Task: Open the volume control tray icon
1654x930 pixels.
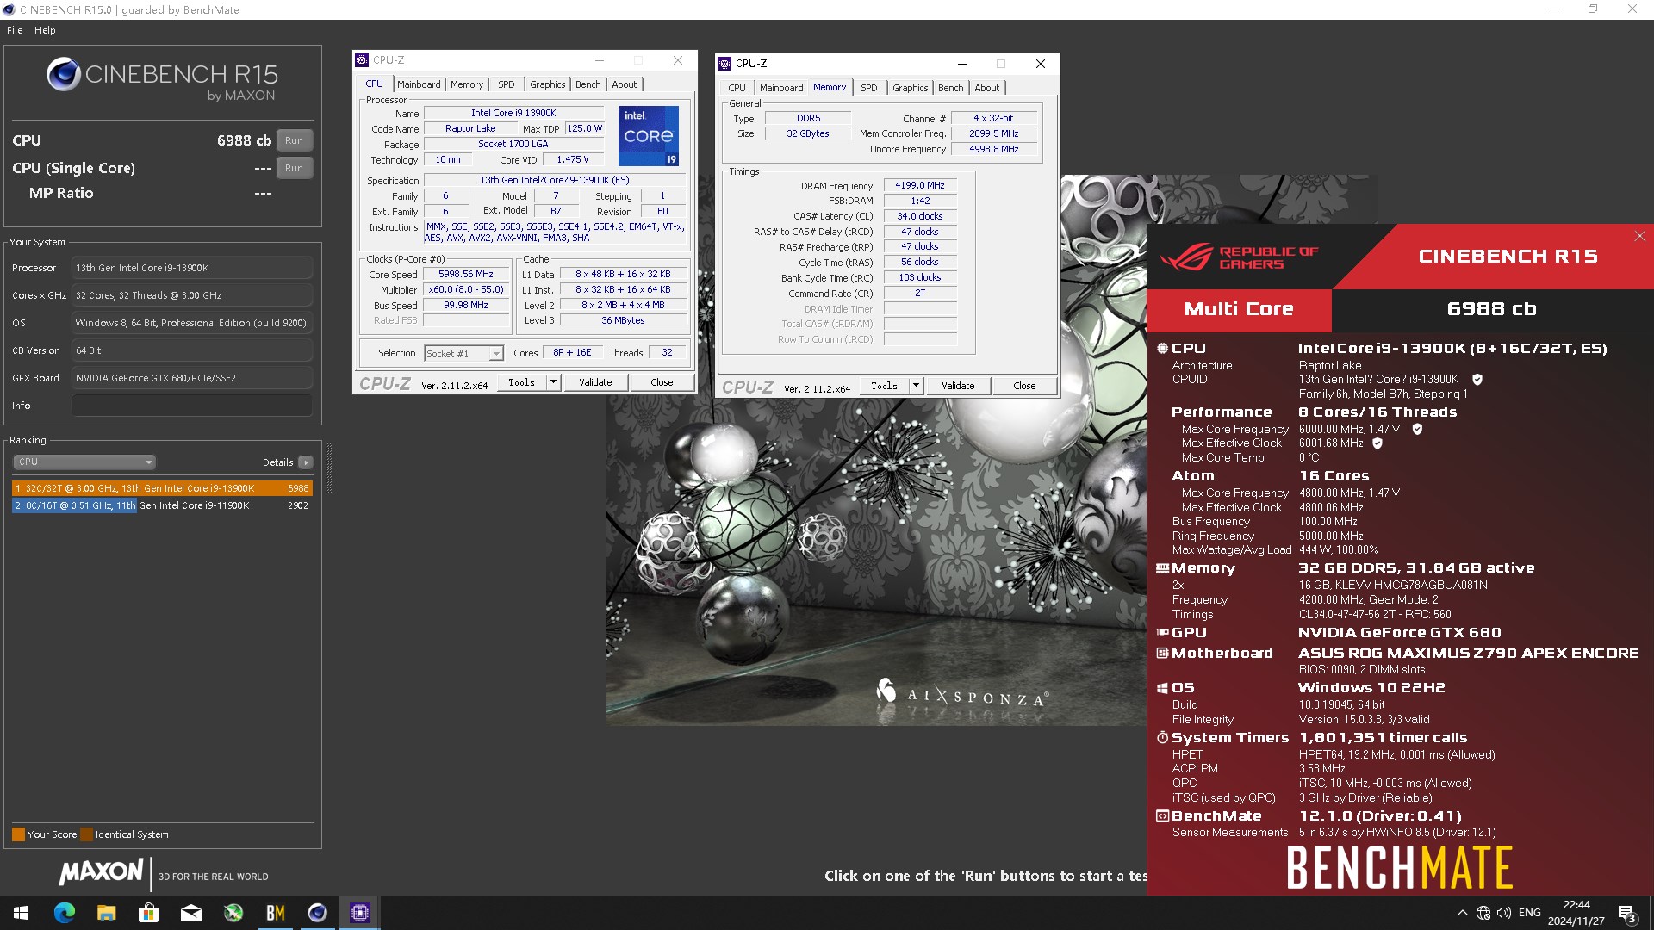Action: 1504,913
